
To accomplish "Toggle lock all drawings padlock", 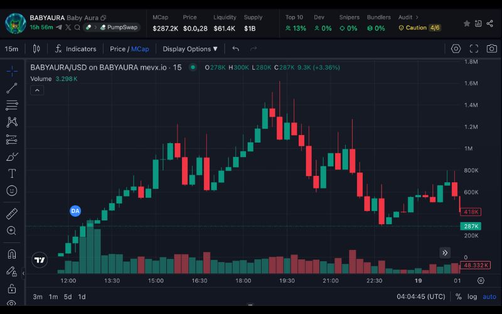I will [x=12, y=288].
